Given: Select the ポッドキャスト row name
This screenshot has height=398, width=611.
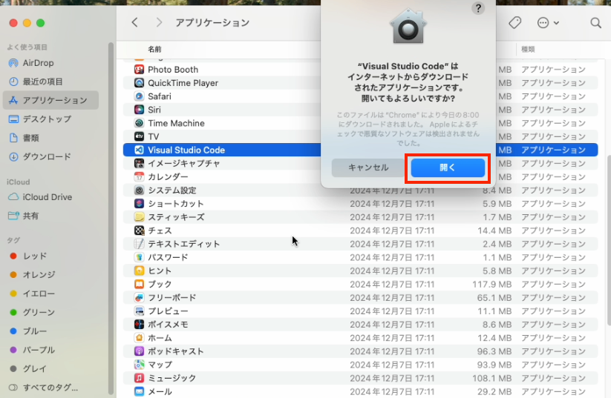Looking at the screenshot, I should [176, 351].
